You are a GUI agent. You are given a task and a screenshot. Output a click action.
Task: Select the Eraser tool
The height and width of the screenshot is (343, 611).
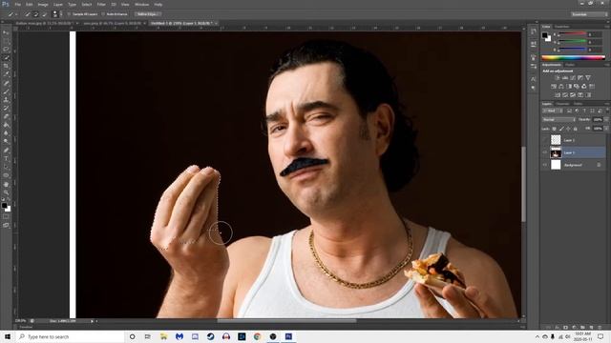pyautogui.click(x=6, y=116)
